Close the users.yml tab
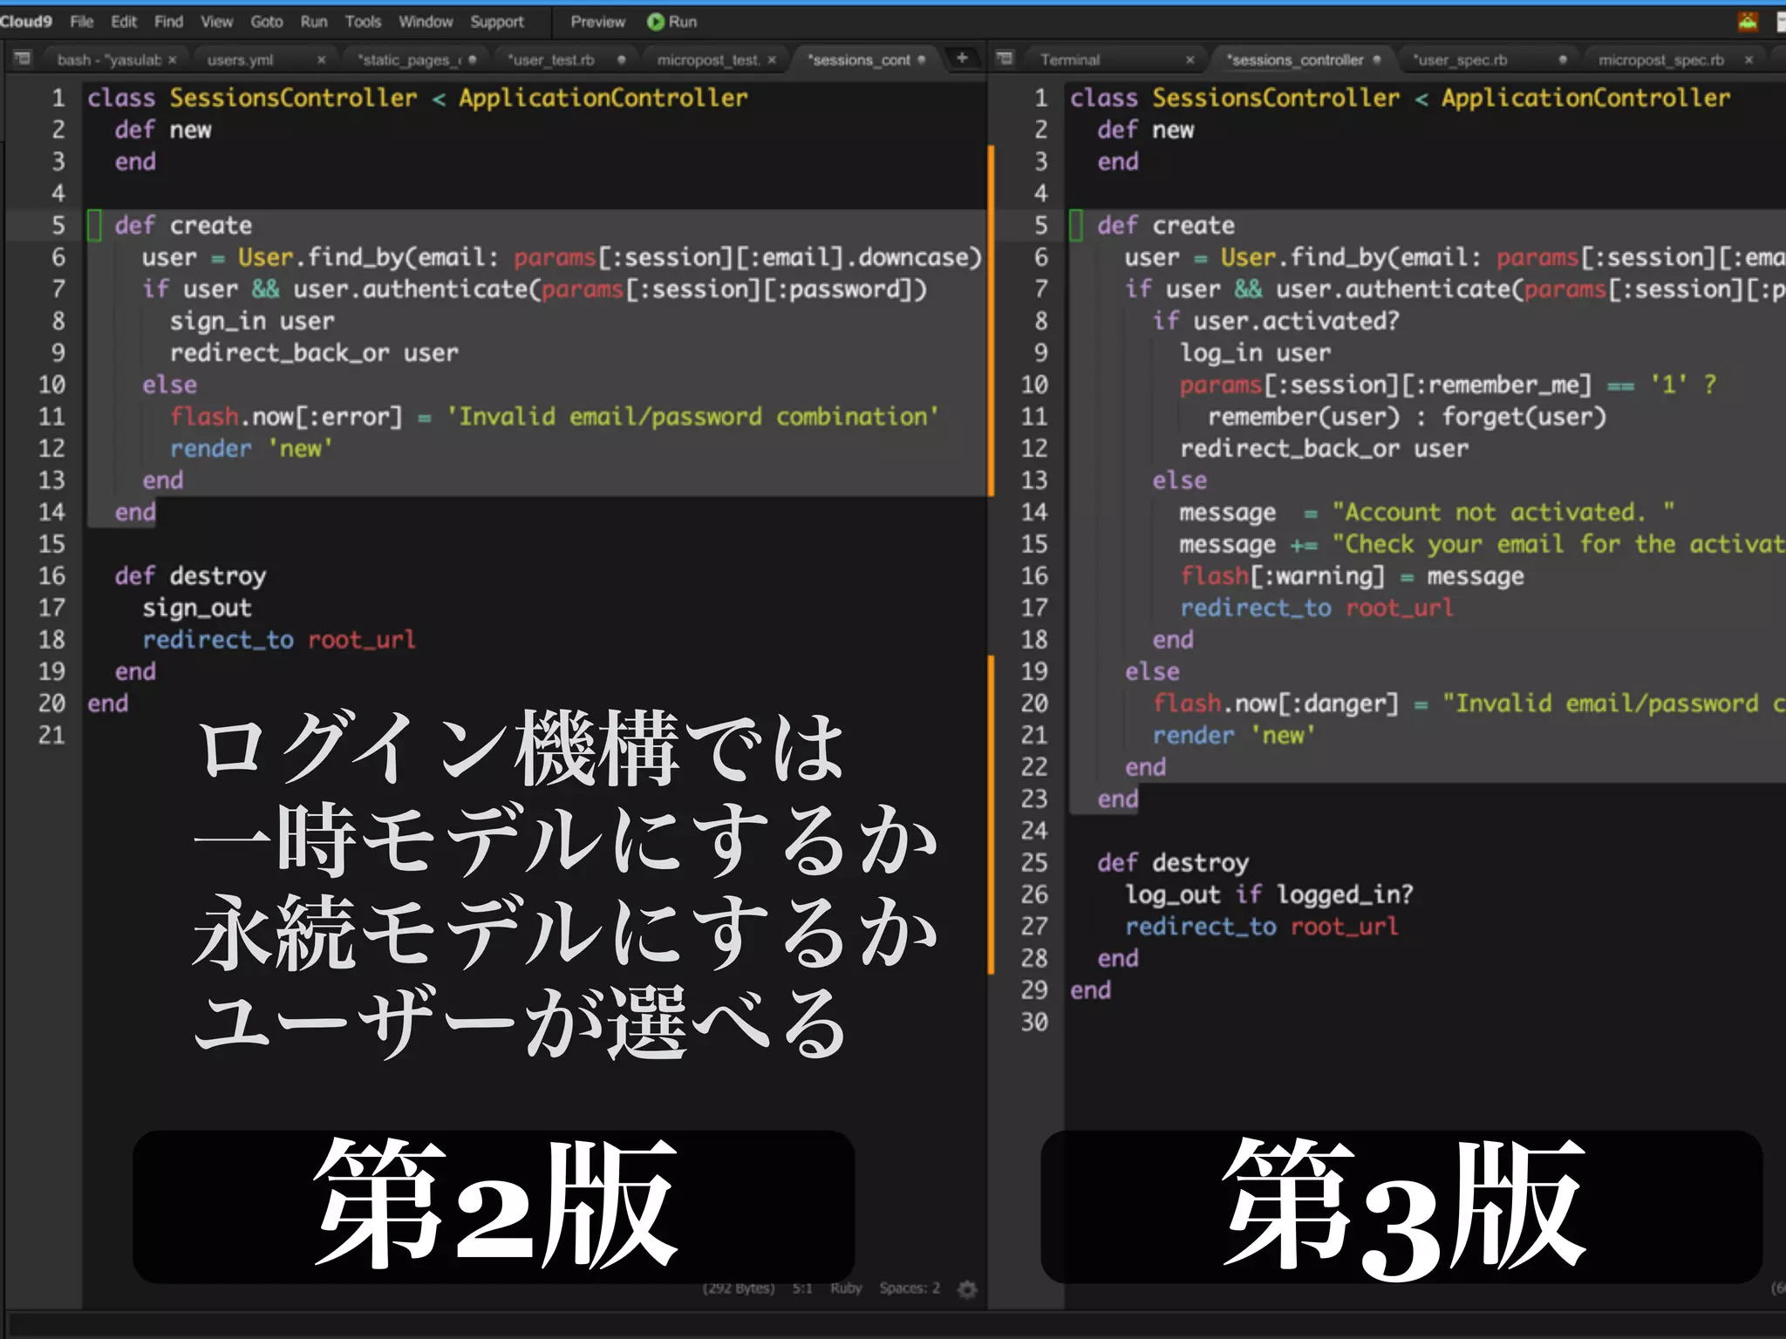This screenshot has height=1339, width=1786. pos(321,60)
